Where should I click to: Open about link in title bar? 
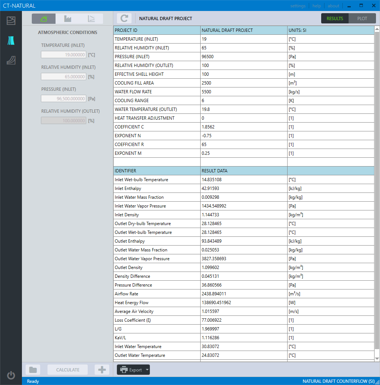click(334, 6)
